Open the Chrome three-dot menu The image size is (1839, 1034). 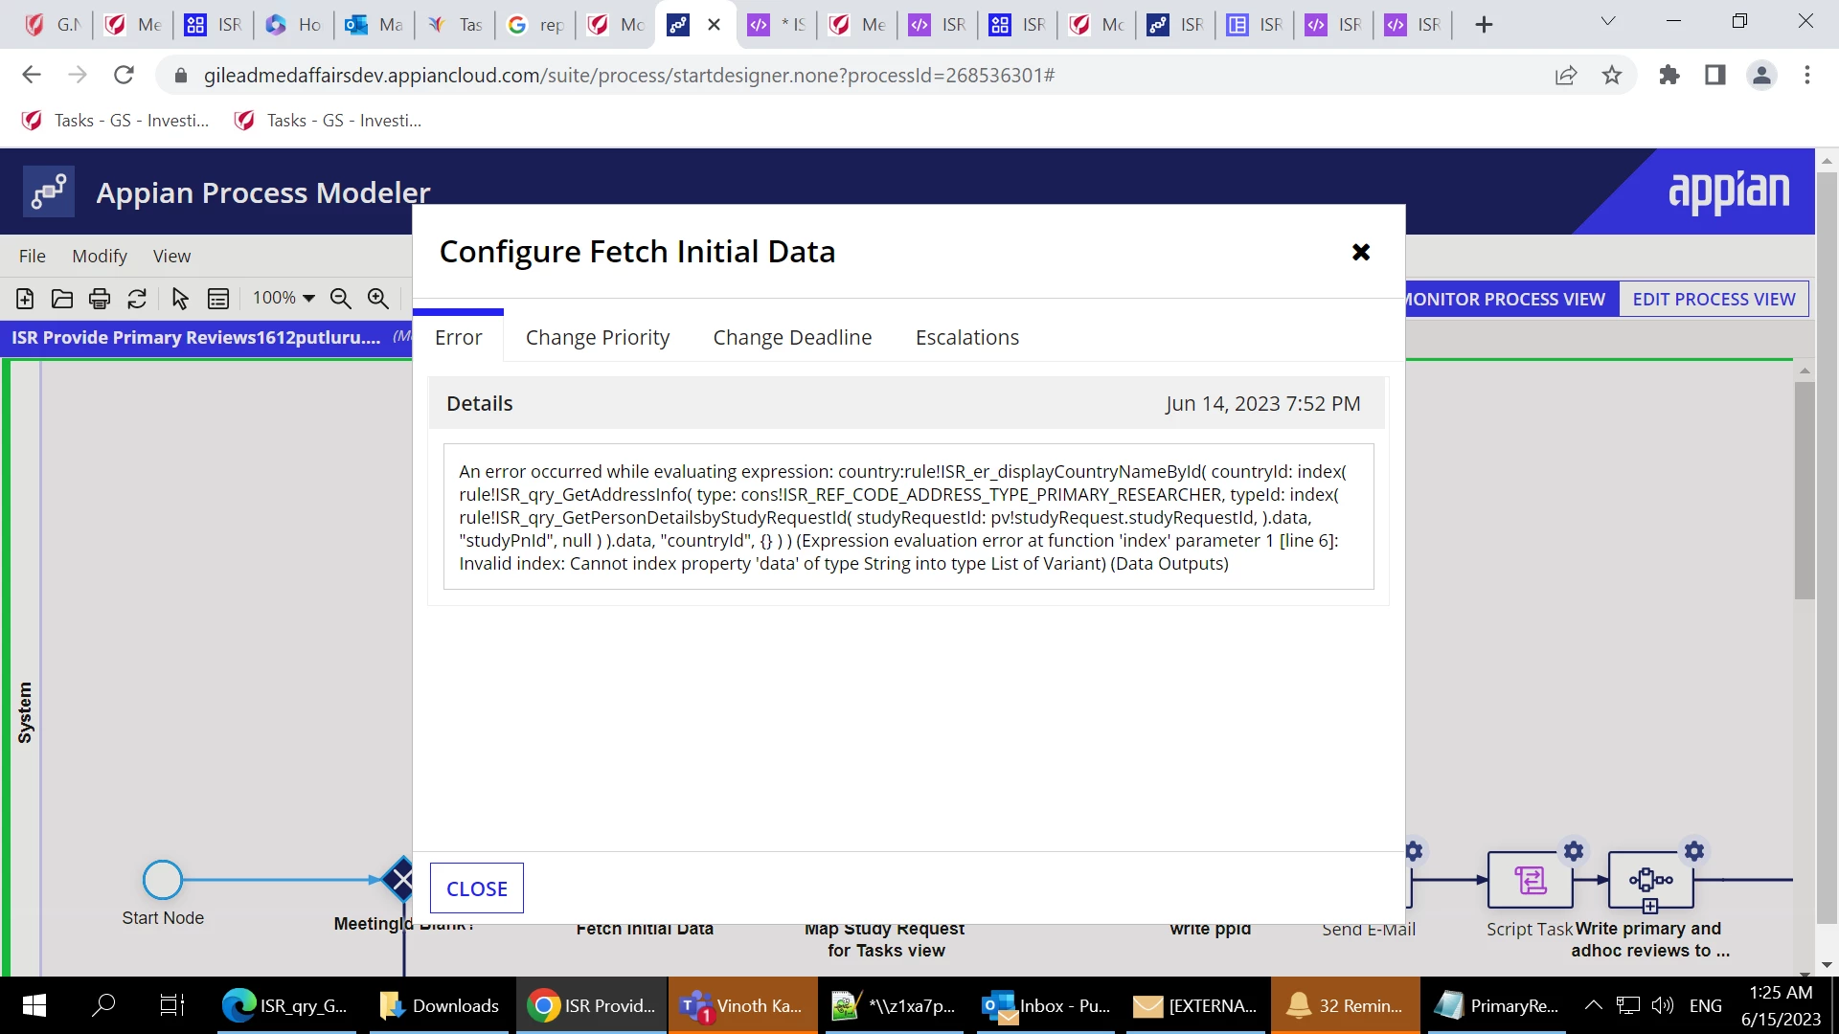tap(1807, 75)
